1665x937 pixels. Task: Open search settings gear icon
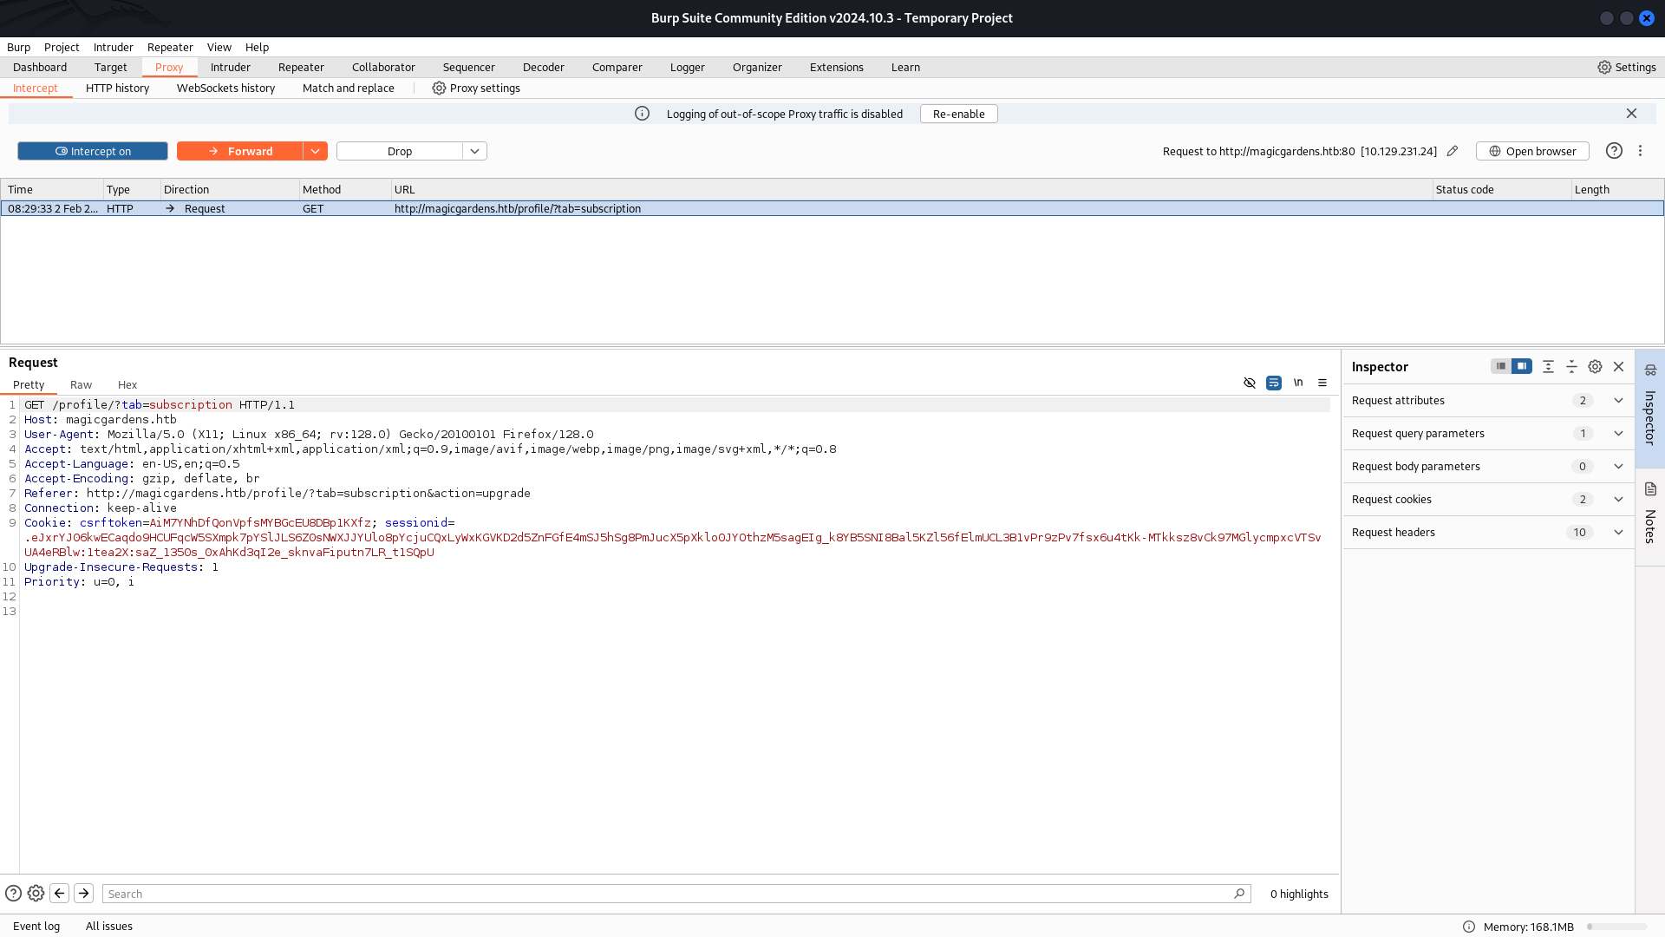36,894
